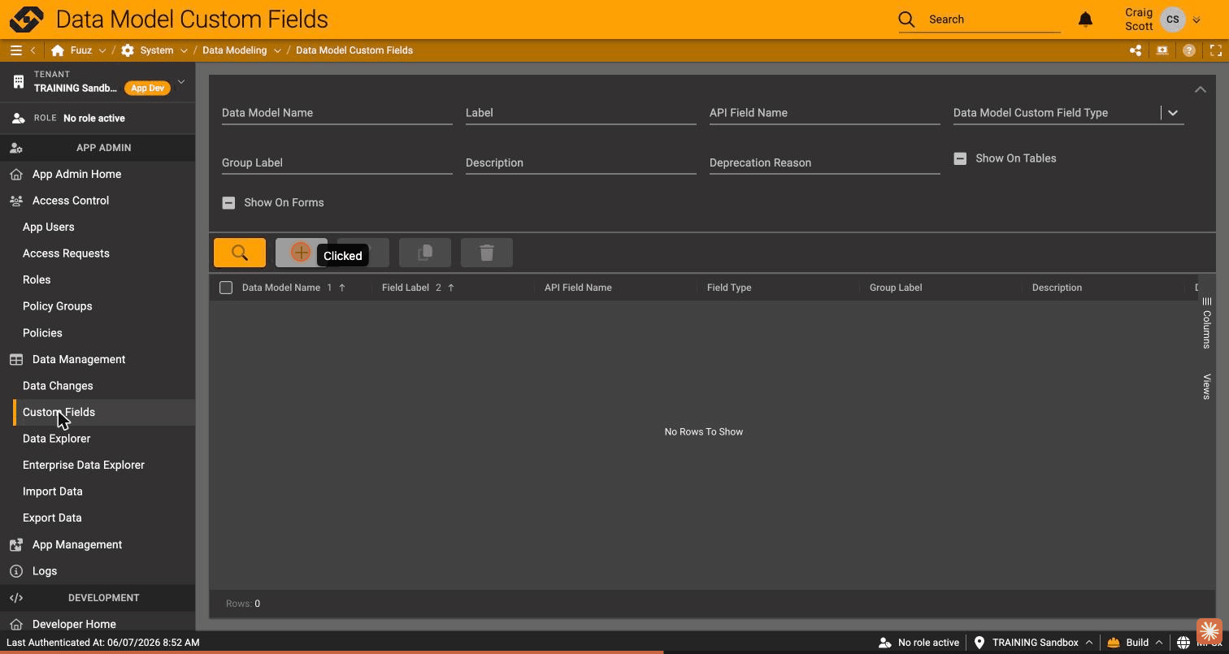Expand the TRAINING Sandbox status bar chevron
This screenshot has width=1229, height=654.
point(1089,643)
